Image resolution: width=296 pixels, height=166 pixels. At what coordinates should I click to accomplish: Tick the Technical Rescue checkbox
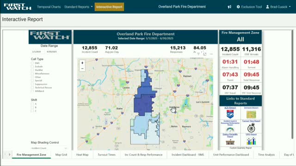pyautogui.click(x=32, y=88)
